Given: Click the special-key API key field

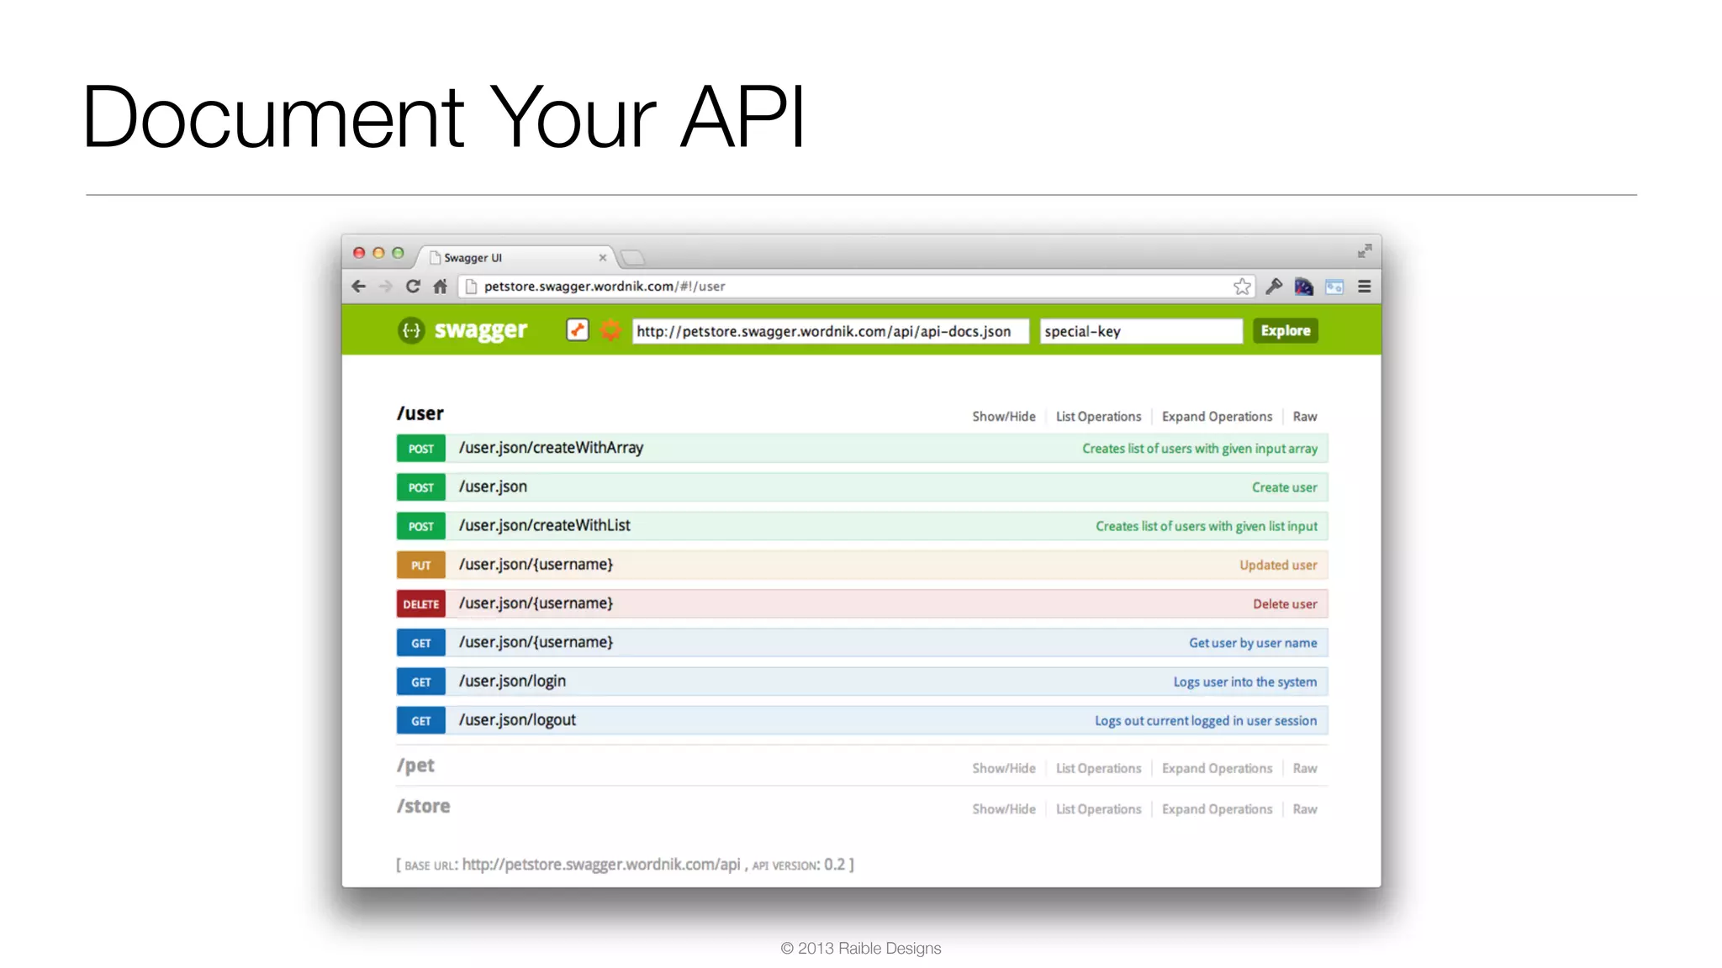Looking at the screenshot, I should 1141,331.
